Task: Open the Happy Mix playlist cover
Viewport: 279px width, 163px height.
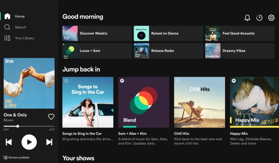Action: tap(254, 102)
